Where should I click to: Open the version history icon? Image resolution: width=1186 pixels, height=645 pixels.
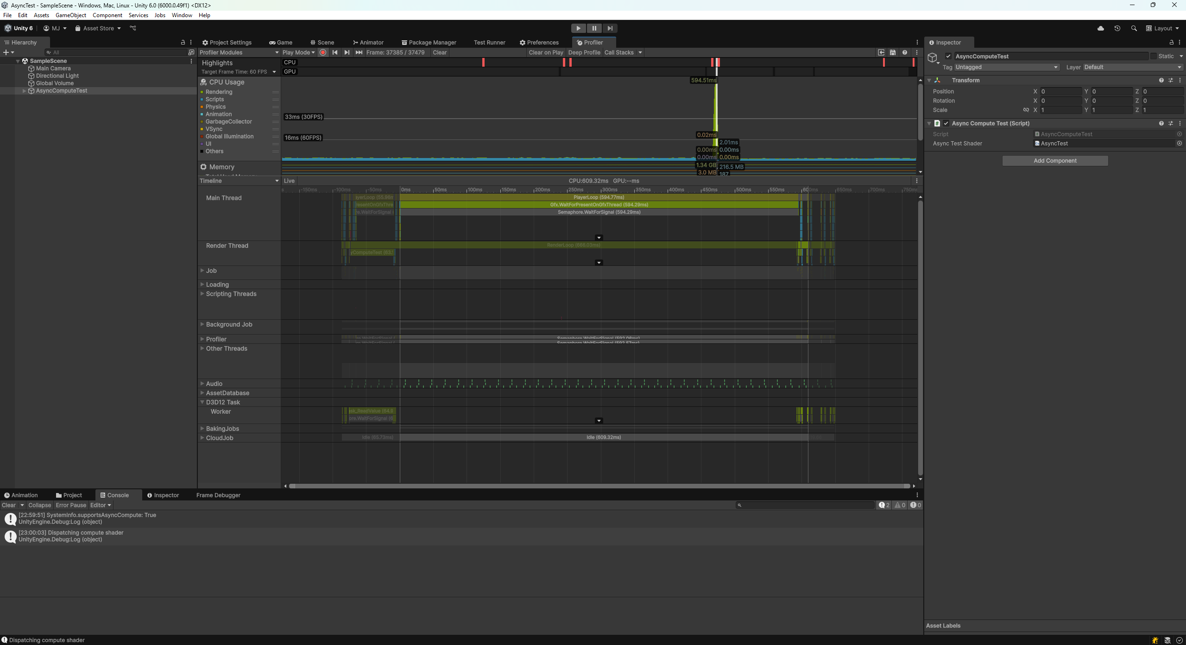tap(1117, 28)
